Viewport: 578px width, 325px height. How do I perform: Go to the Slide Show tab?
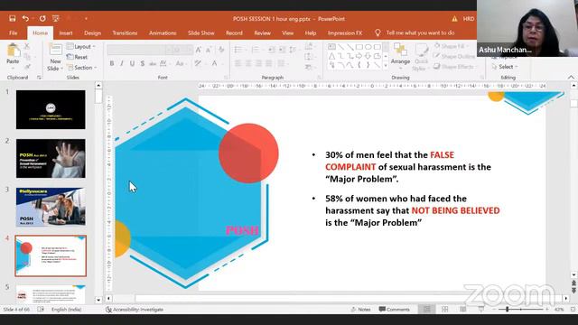click(200, 32)
